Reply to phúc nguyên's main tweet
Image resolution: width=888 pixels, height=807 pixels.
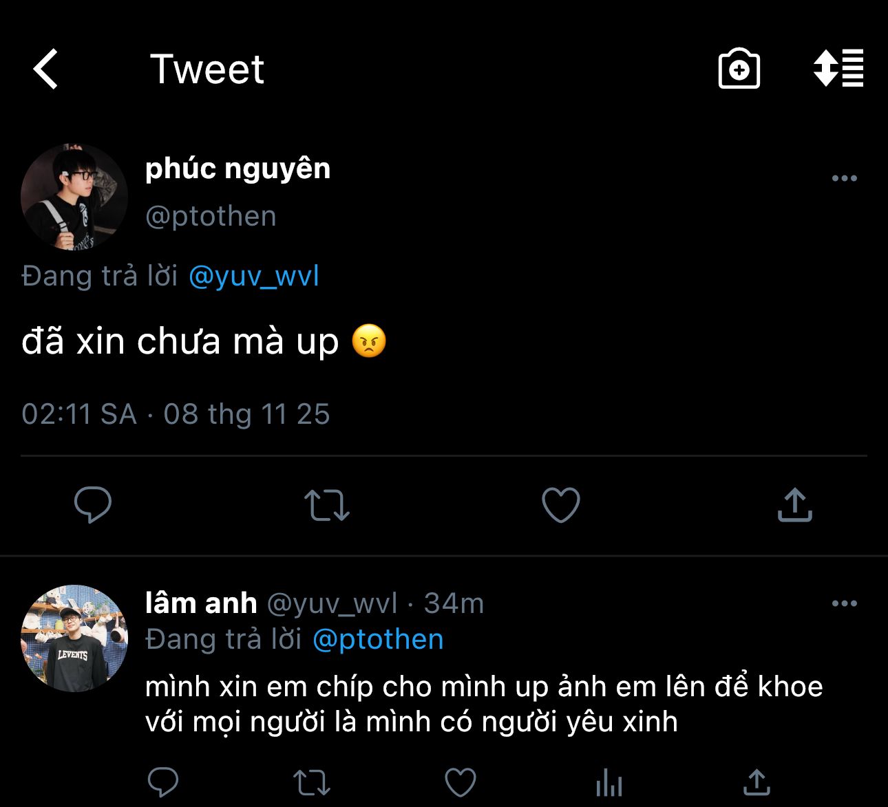(x=93, y=505)
